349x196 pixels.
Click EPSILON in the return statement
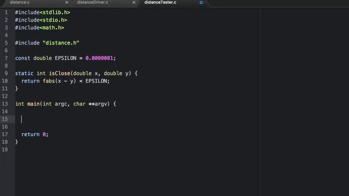[96, 81]
